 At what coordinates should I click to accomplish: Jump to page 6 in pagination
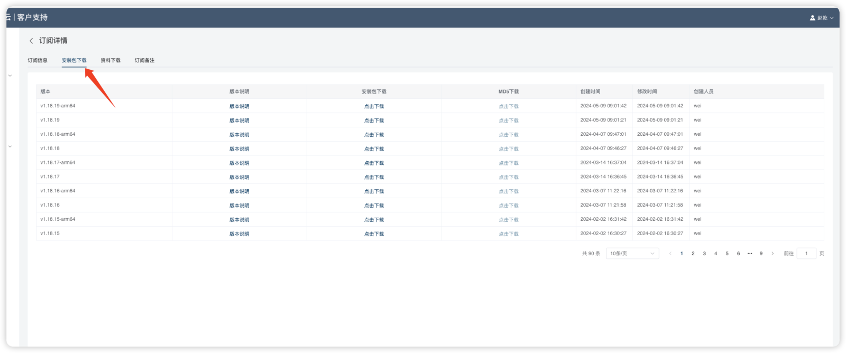pos(739,254)
